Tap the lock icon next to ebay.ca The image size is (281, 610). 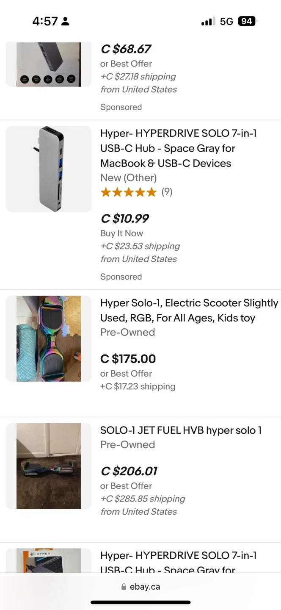[x=124, y=586]
